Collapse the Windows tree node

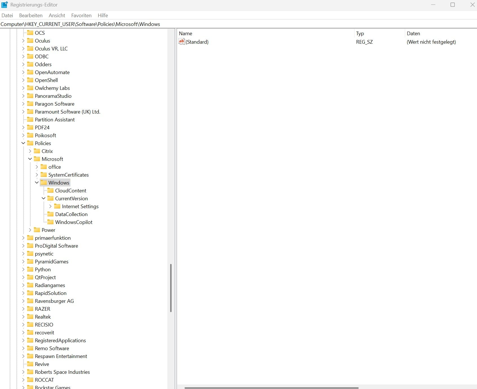[37, 183]
